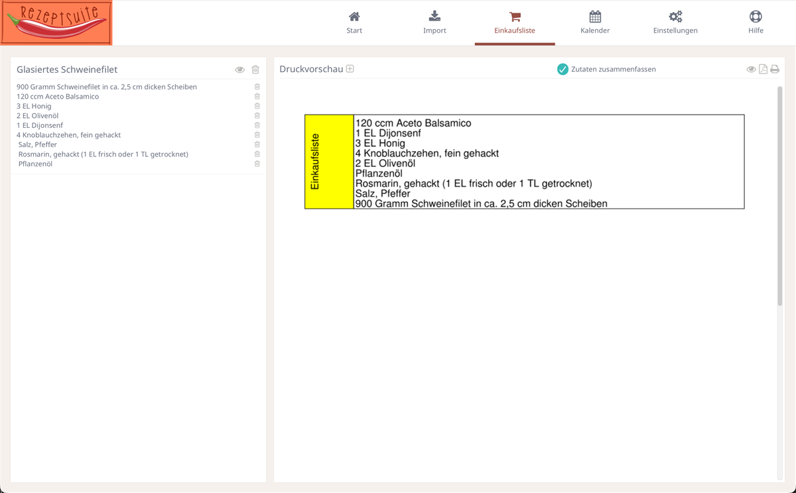This screenshot has height=493, width=796.
Task: Delete the 2 EL Olivenöl ingredient
Action: pyautogui.click(x=257, y=115)
